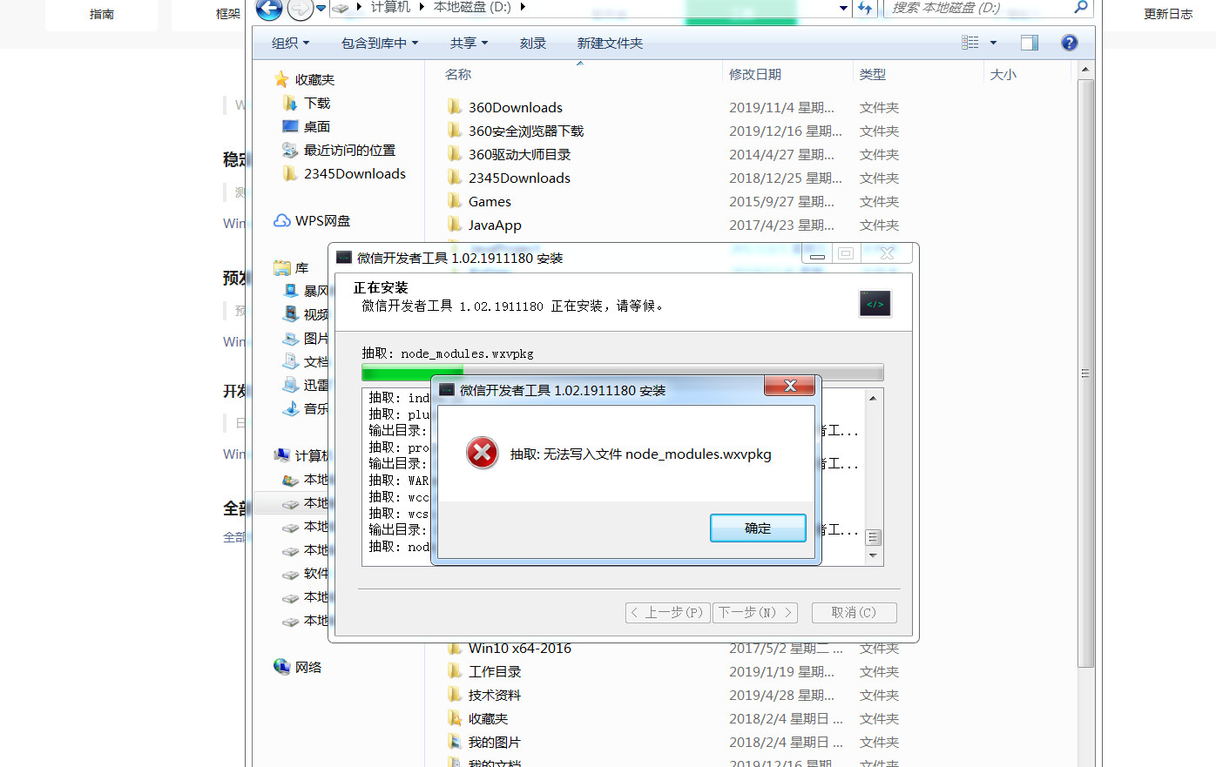Viewport: 1216px width, 767px height.
Task: Select 库 in navigation pane
Action: [301, 267]
